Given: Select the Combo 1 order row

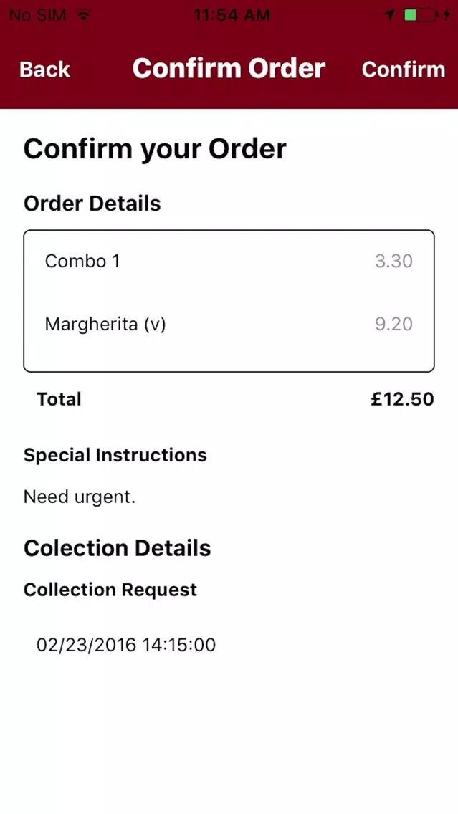Looking at the screenshot, I should [x=229, y=261].
